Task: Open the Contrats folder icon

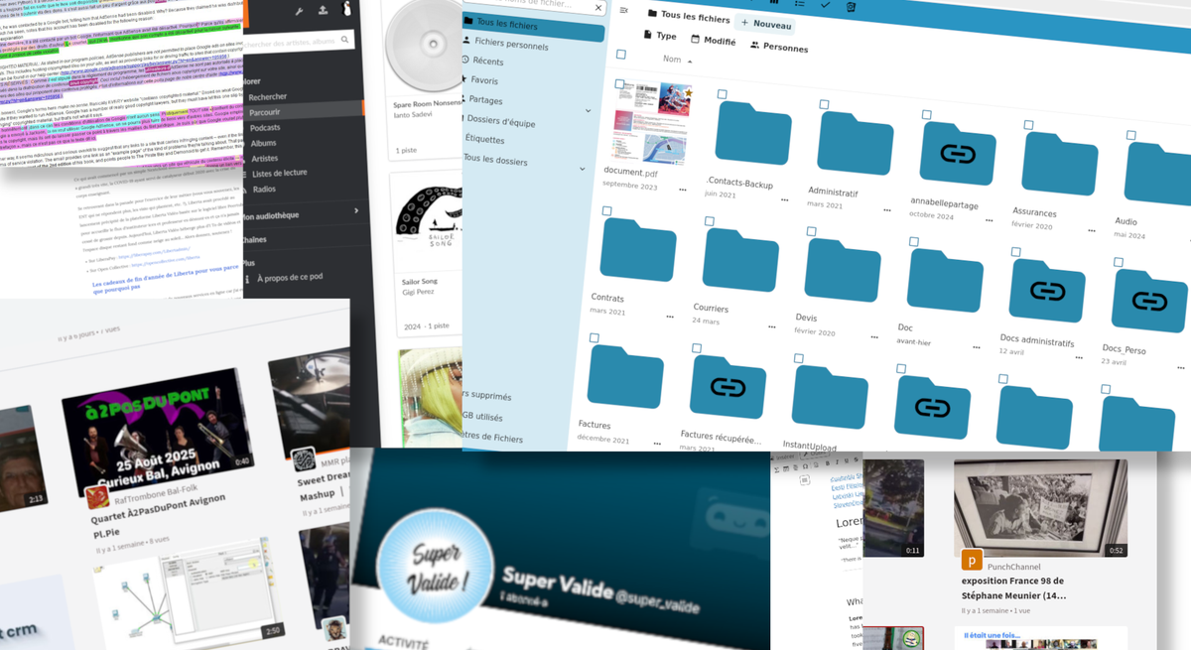Action: (x=638, y=249)
